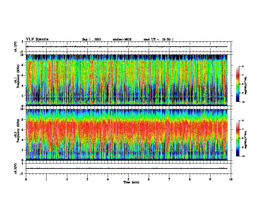Click the "5" tick on ch.1(V) axis

point(22,42)
